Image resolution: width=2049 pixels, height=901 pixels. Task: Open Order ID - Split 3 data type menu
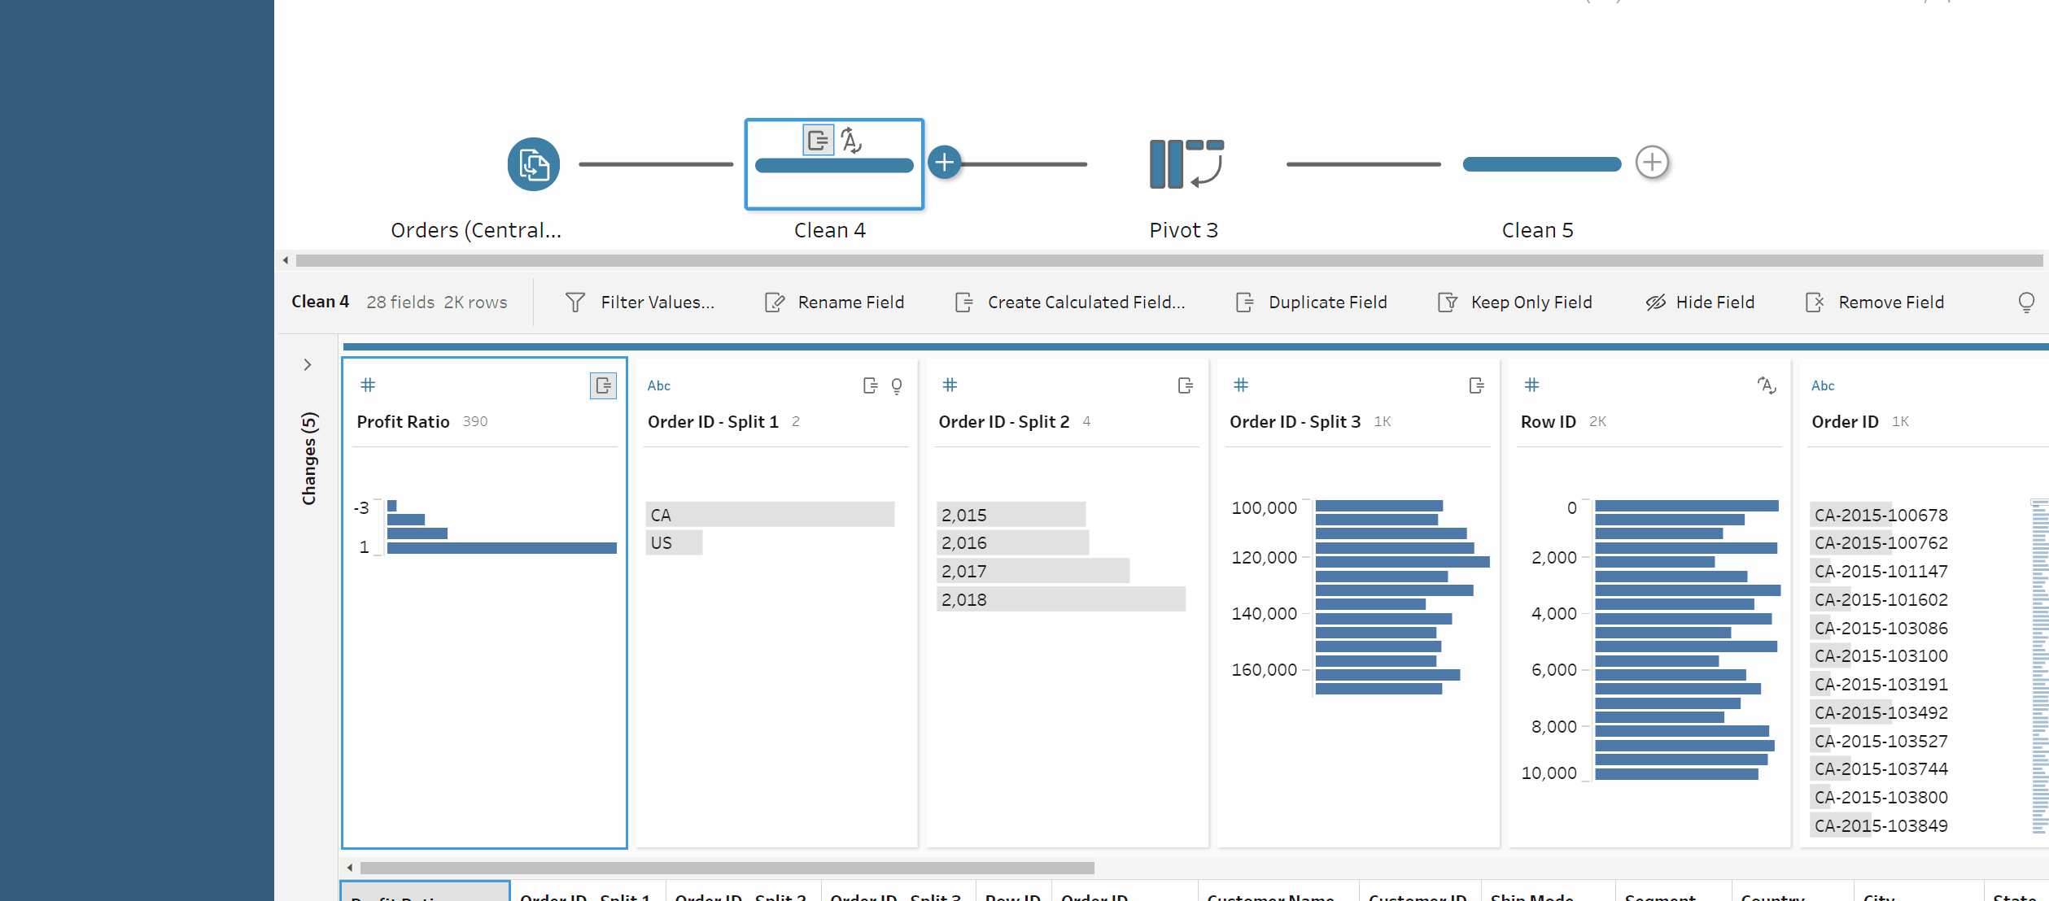pyautogui.click(x=1241, y=385)
